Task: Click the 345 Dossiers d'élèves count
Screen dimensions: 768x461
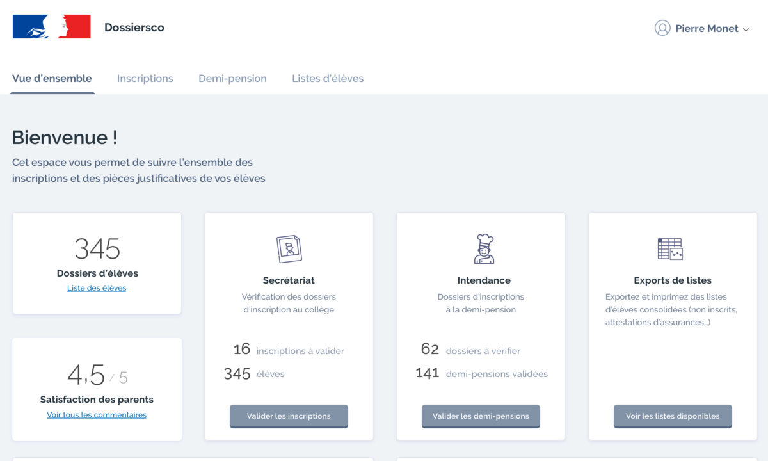Action: pos(97,248)
